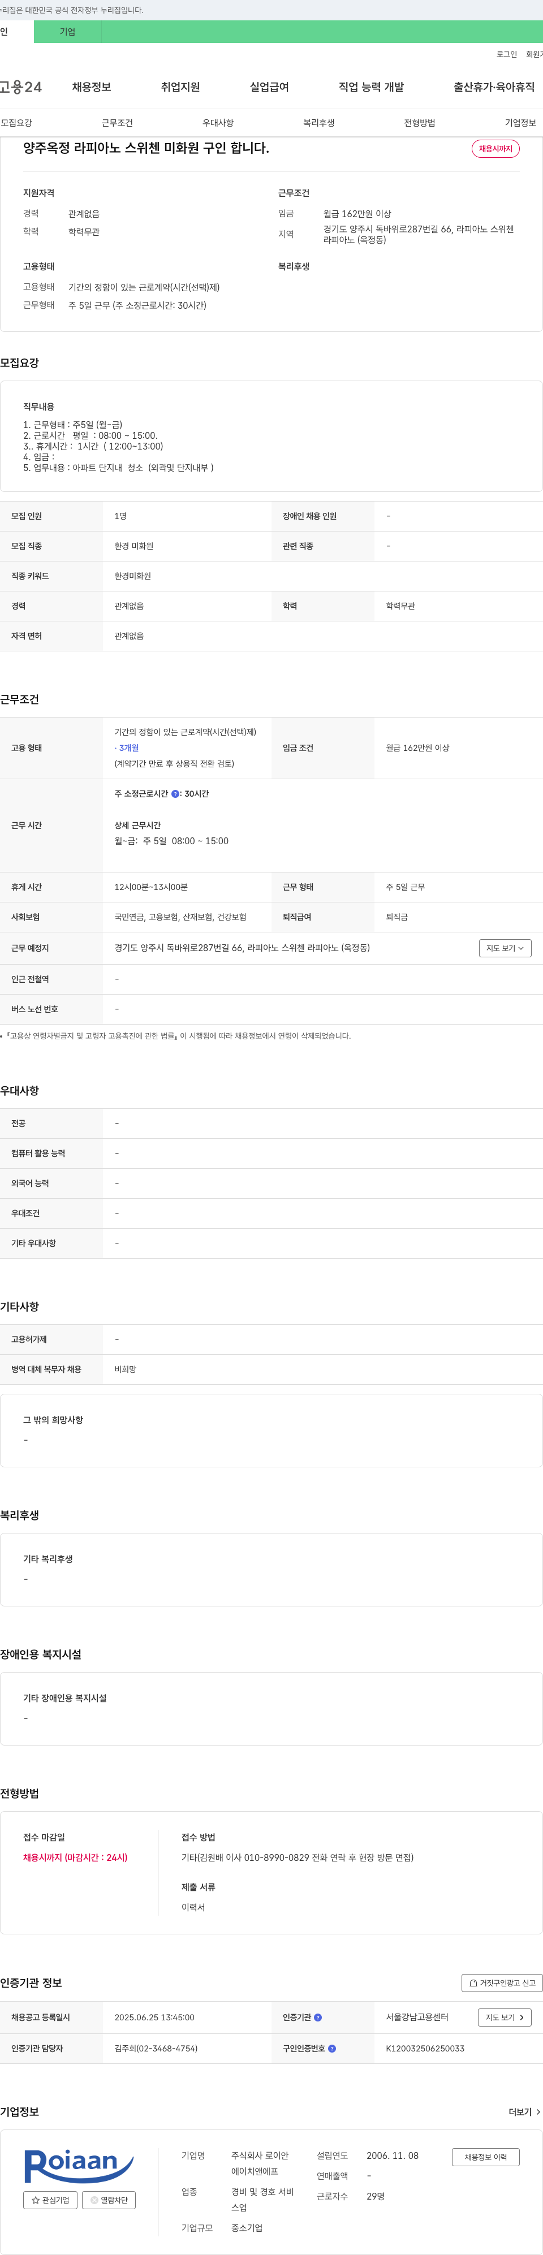The width and height of the screenshot is (543, 2255).
Task: Click job title 양주옥정 라피아노 스위첸 미화원 구인
Action: click(146, 148)
